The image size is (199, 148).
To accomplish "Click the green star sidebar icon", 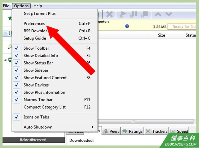I will point(10,18).
